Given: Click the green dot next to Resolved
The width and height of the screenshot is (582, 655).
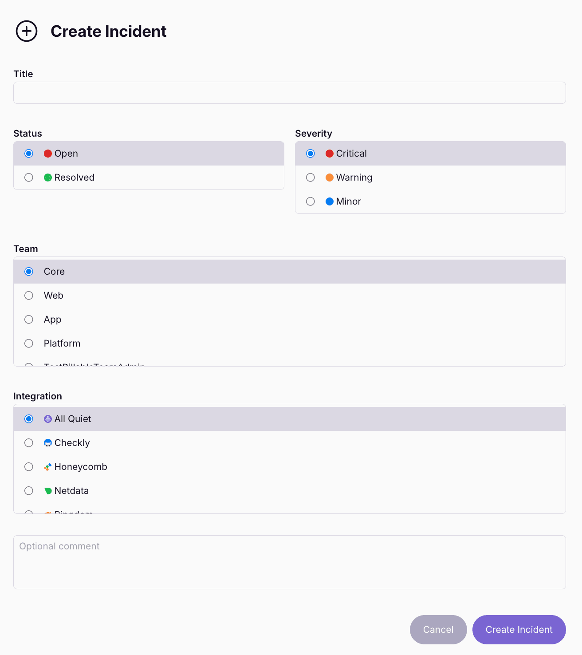Looking at the screenshot, I should (48, 178).
